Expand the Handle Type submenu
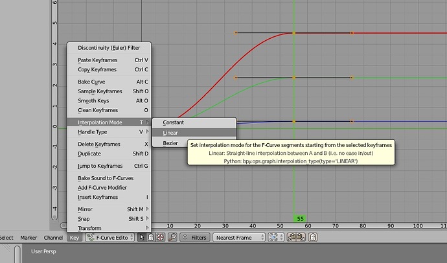This screenshot has width=447, height=263. click(109, 132)
